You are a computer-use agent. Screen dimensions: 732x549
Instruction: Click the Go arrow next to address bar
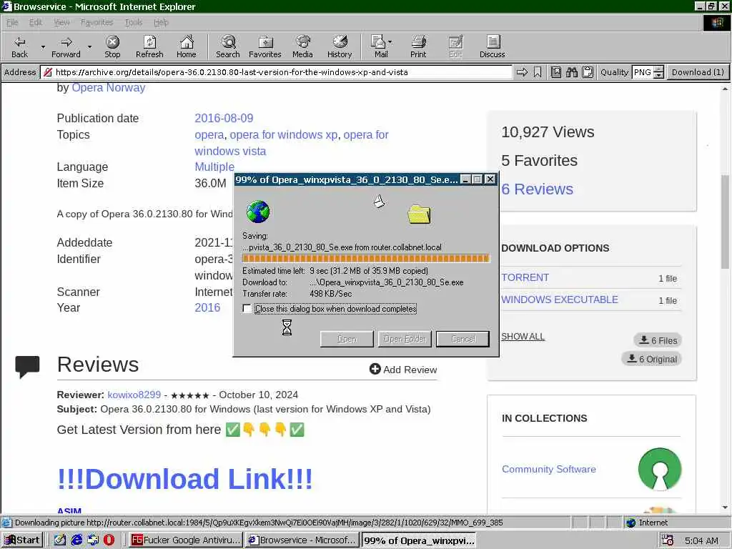(x=522, y=72)
